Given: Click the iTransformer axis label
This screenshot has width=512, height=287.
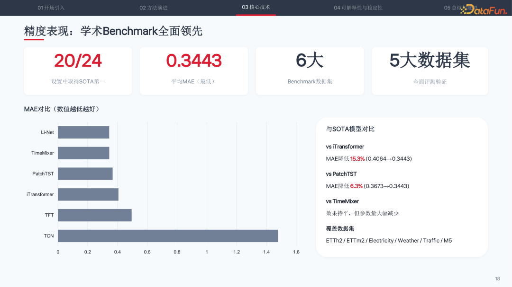Looking at the screenshot, I should point(40,194).
